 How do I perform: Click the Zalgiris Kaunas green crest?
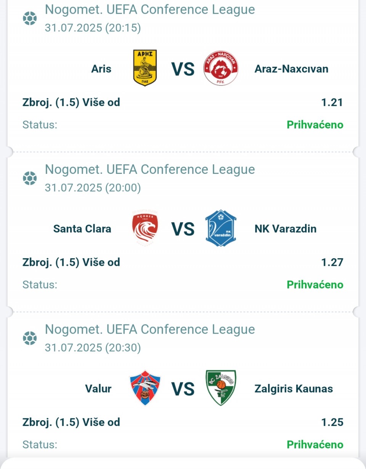(221, 388)
